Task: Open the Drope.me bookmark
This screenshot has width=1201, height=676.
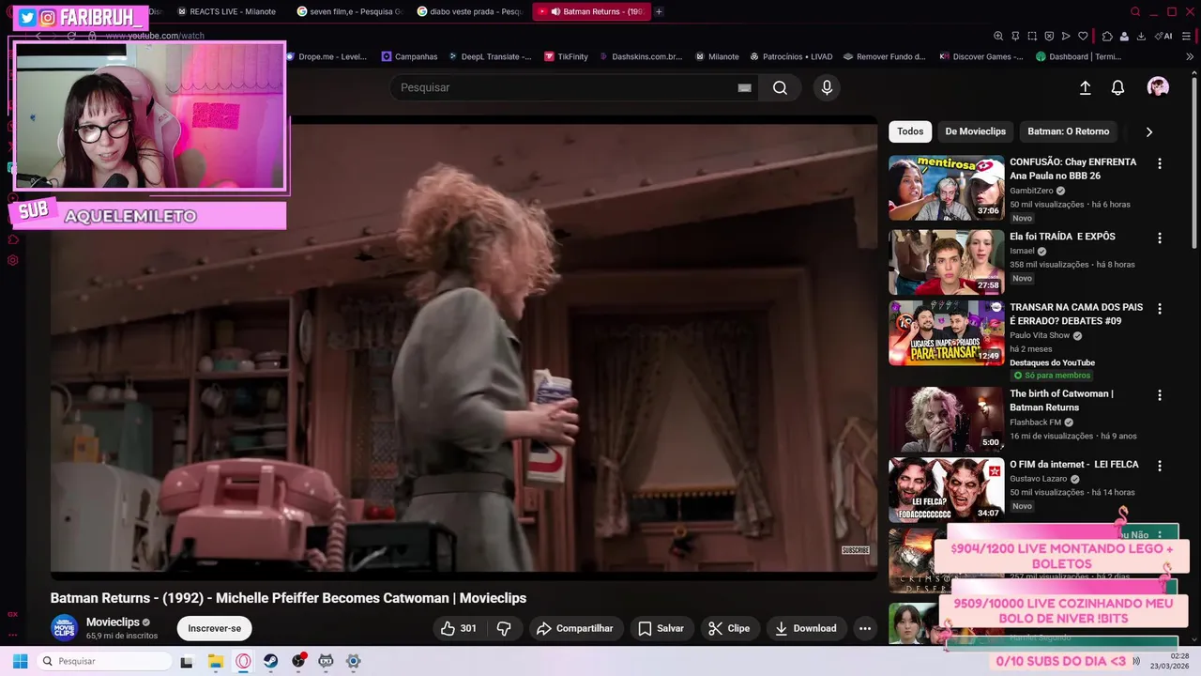Action: (x=326, y=56)
